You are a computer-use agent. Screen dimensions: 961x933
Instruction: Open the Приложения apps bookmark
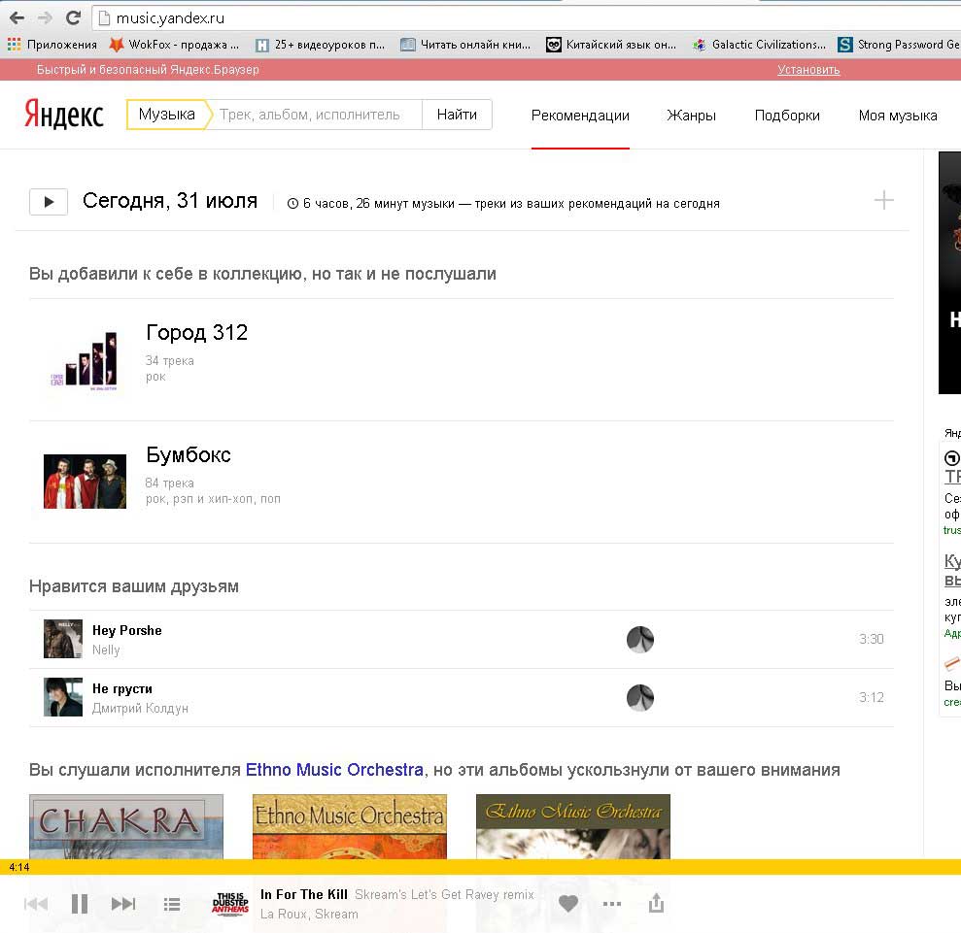[52, 44]
